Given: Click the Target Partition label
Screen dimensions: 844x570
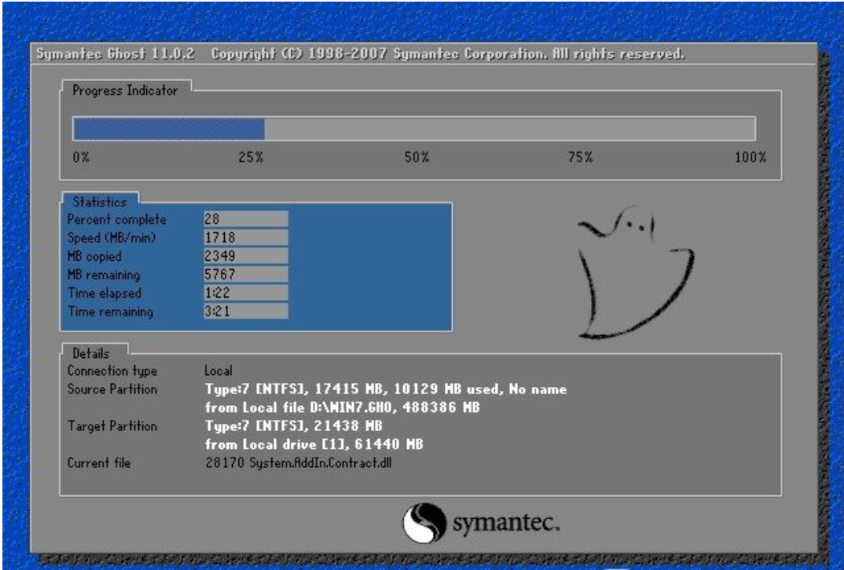Looking at the screenshot, I should 112,426.
